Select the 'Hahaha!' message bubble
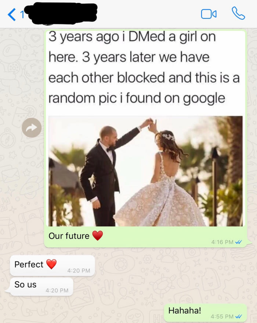The width and height of the screenshot is (257, 323). (205, 313)
